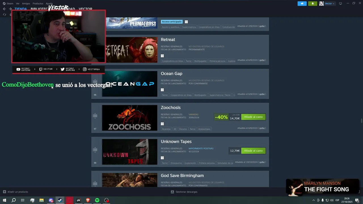Open the Ocean Gap game title
The height and width of the screenshot is (204, 363).
pos(172,74)
